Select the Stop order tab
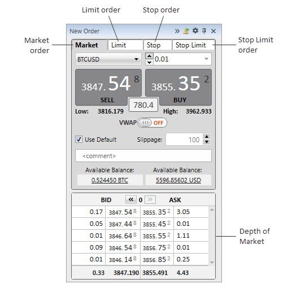The width and height of the screenshot is (288, 288). (x=158, y=45)
